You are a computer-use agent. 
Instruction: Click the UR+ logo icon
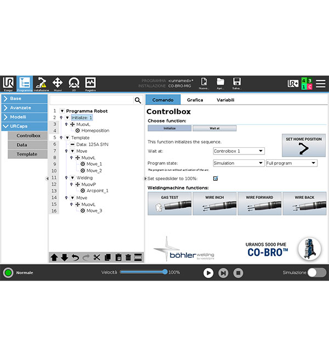293,84
